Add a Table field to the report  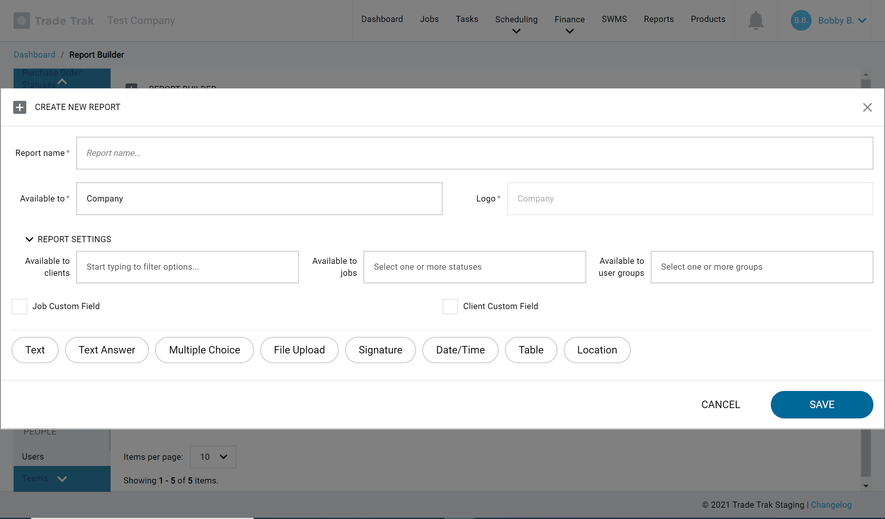click(x=531, y=350)
